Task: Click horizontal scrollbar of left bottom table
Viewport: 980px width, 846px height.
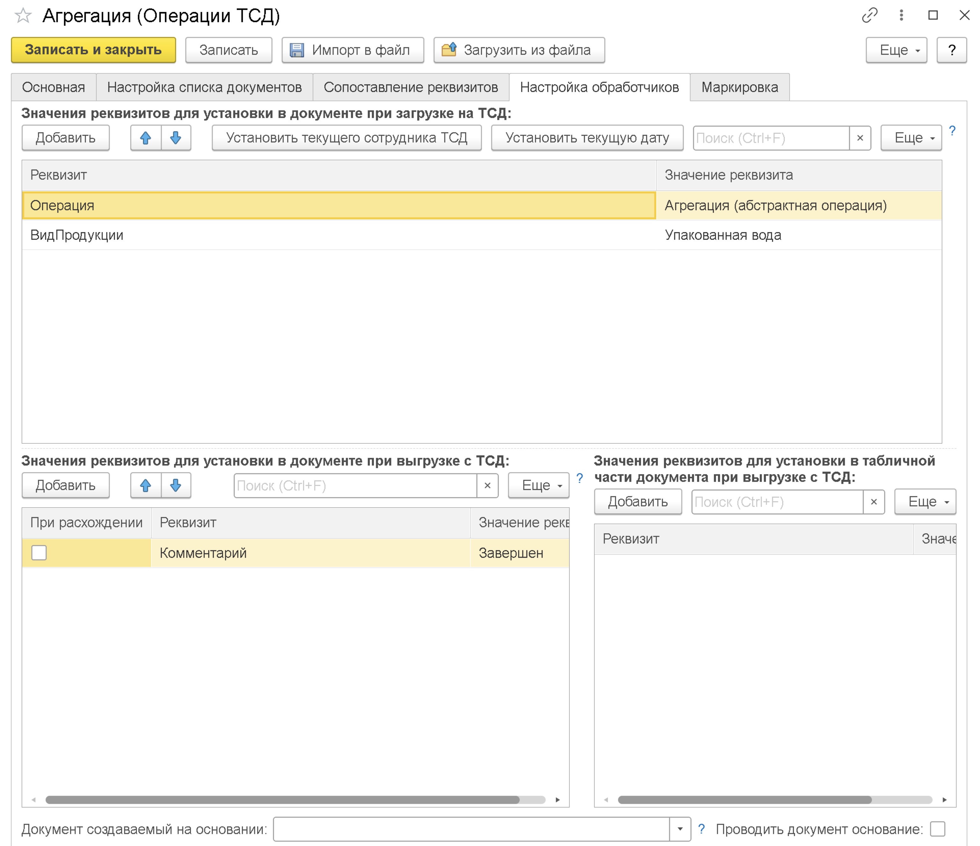Action: click(x=282, y=800)
